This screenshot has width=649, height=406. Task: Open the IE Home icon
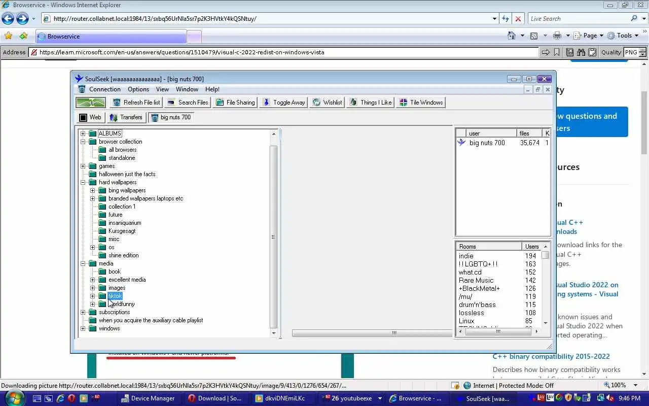coord(512,36)
